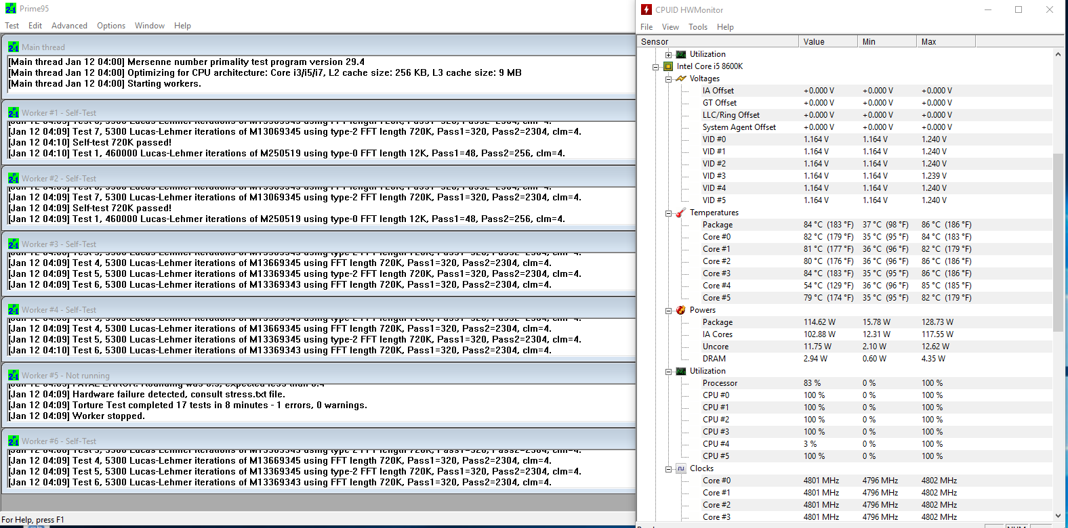Click the HWMonitor scrollbar up arrow

click(x=1058, y=54)
